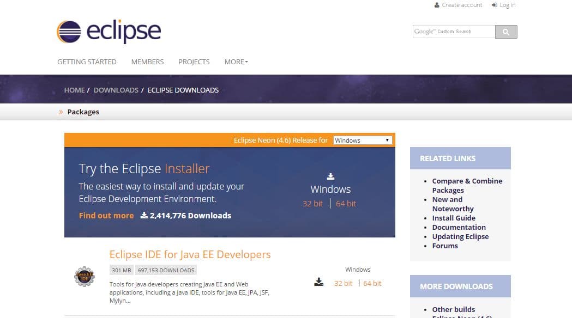Download installer 64 bit
The width and height of the screenshot is (572, 318).
click(x=346, y=204)
